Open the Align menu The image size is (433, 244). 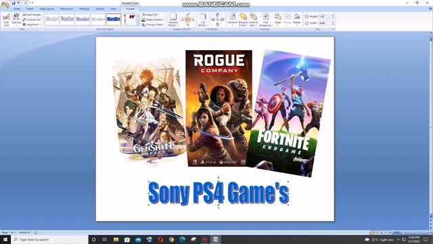tap(278, 20)
